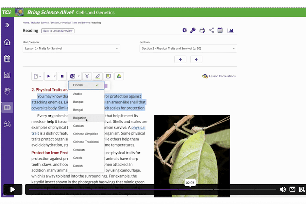Choose Chinese Traditional language

[86, 142]
